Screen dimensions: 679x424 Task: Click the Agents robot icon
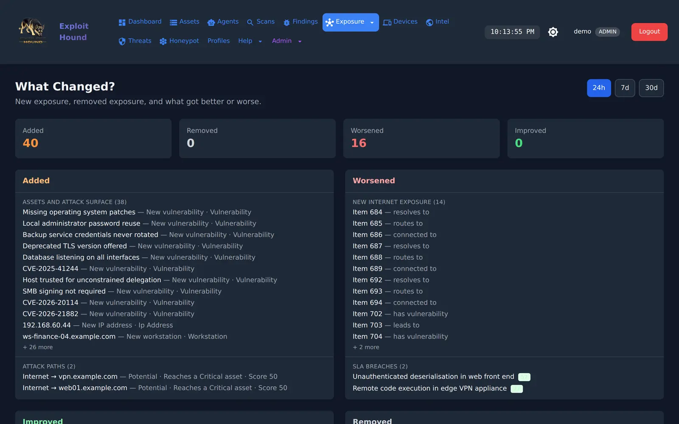211,22
